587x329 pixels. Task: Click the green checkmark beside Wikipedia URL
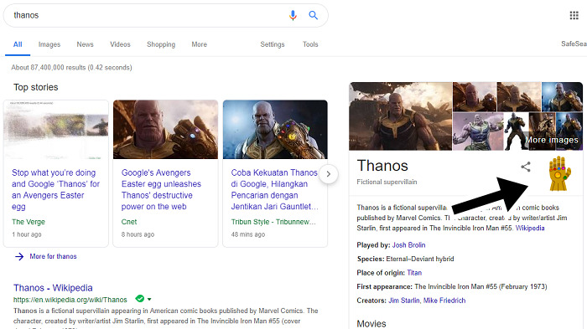[x=140, y=298]
